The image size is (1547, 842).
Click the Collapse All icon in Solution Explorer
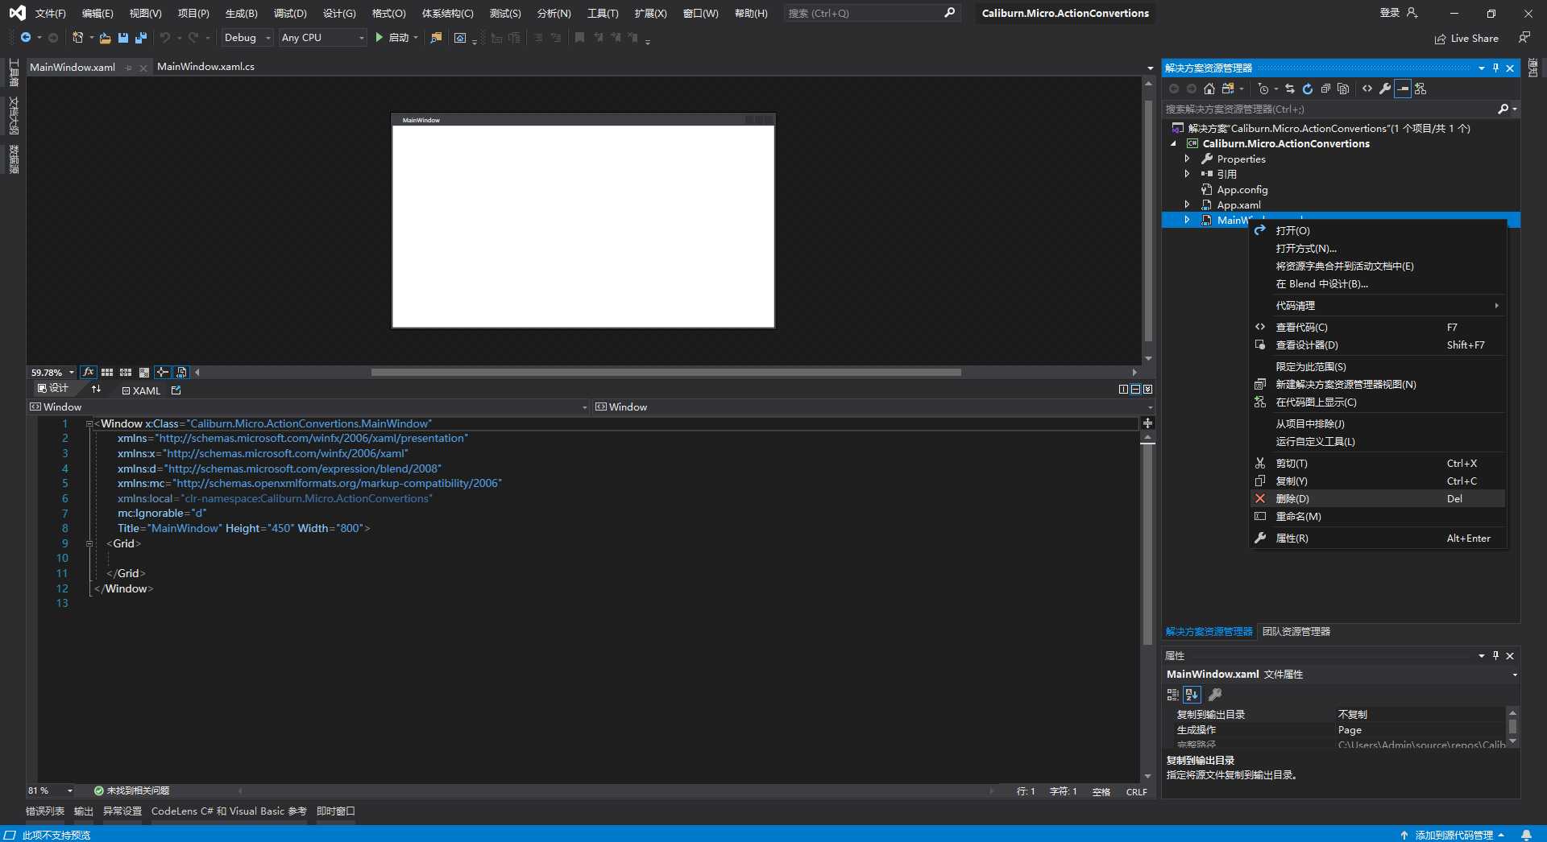tap(1325, 89)
